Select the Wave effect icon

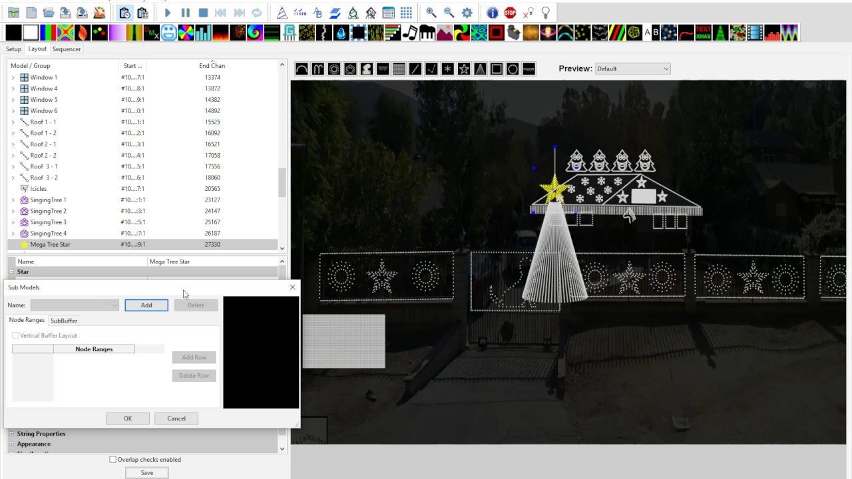[790, 33]
